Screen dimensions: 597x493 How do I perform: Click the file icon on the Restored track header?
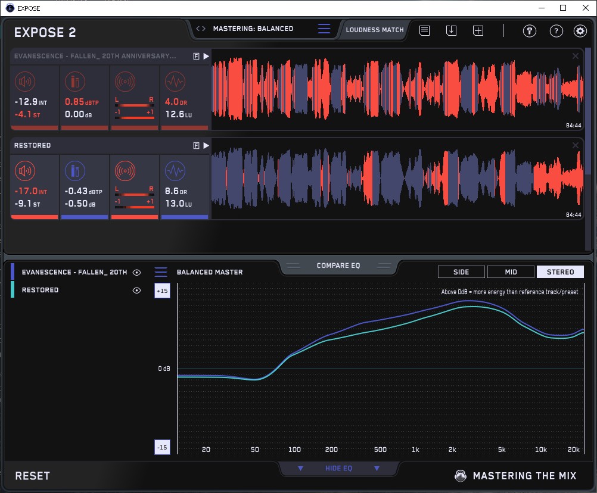point(196,146)
